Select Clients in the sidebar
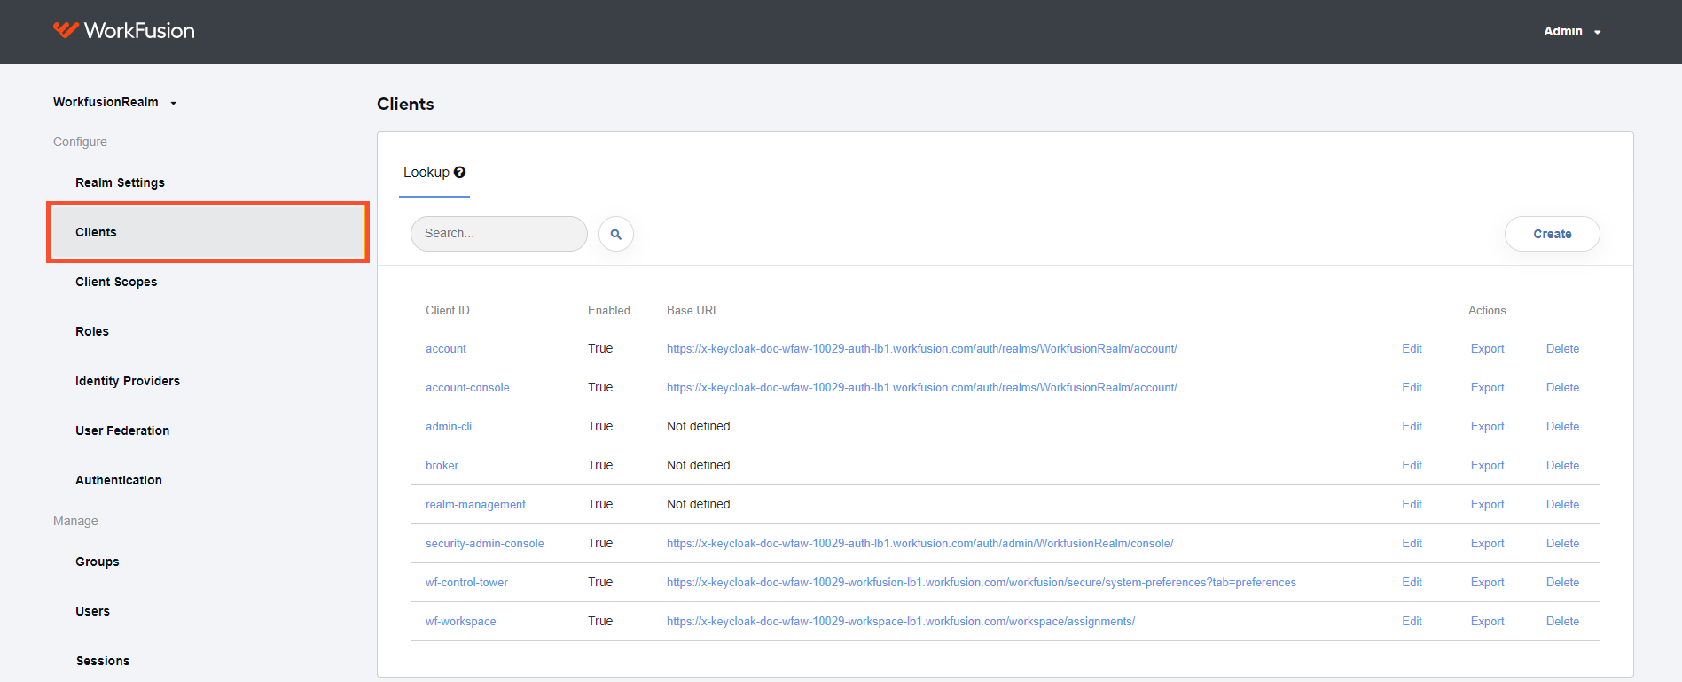Viewport: 1682px width, 682px height. click(x=208, y=232)
